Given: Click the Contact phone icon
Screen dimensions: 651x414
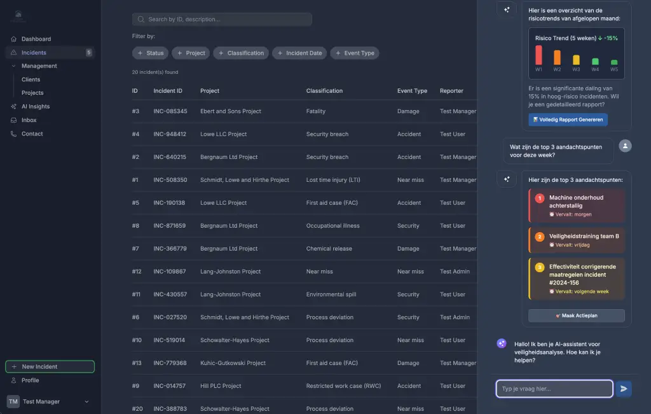Looking at the screenshot, I should pyautogui.click(x=13, y=134).
